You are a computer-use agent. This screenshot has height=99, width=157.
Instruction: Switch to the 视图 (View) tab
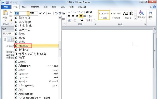[x=71, y=7]
